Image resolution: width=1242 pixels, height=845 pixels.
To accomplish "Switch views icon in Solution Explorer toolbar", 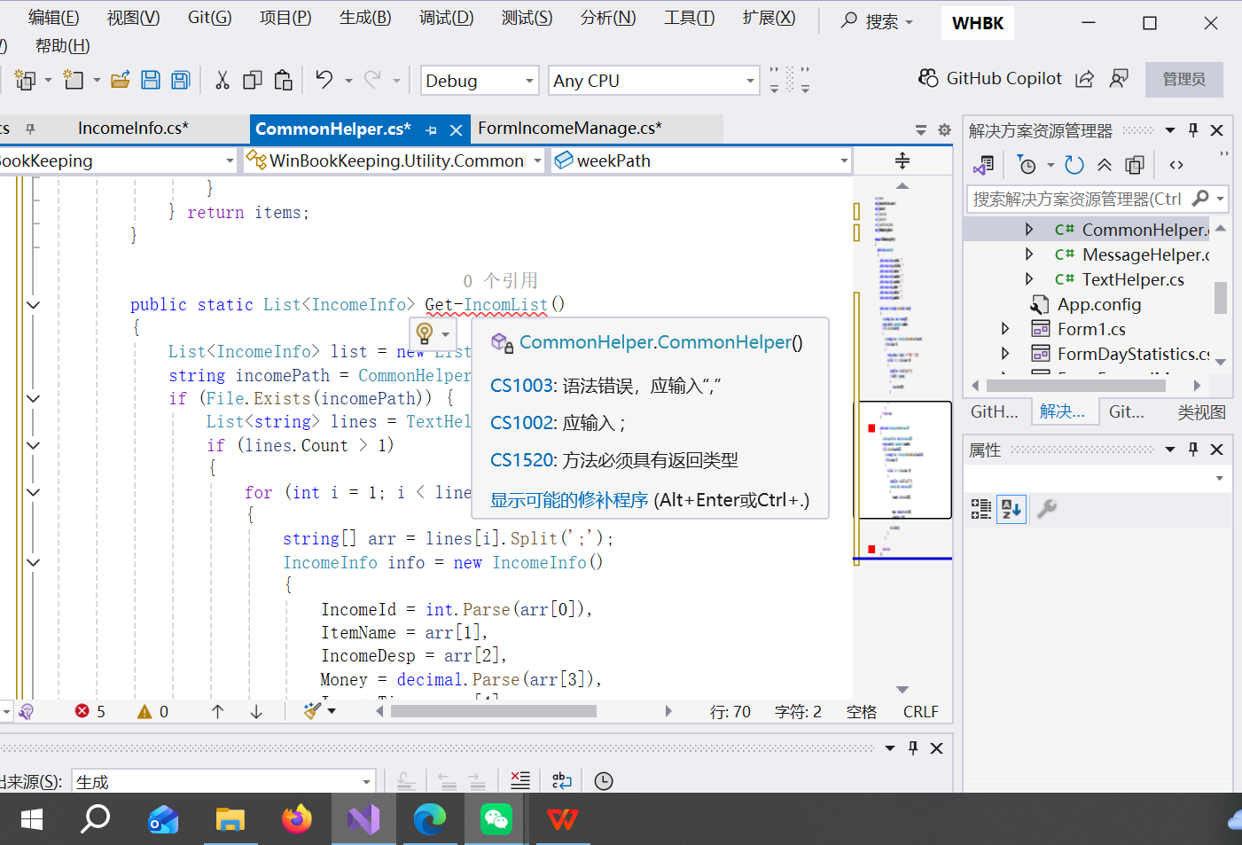I will pyautogui.click(x=984, y=165).
